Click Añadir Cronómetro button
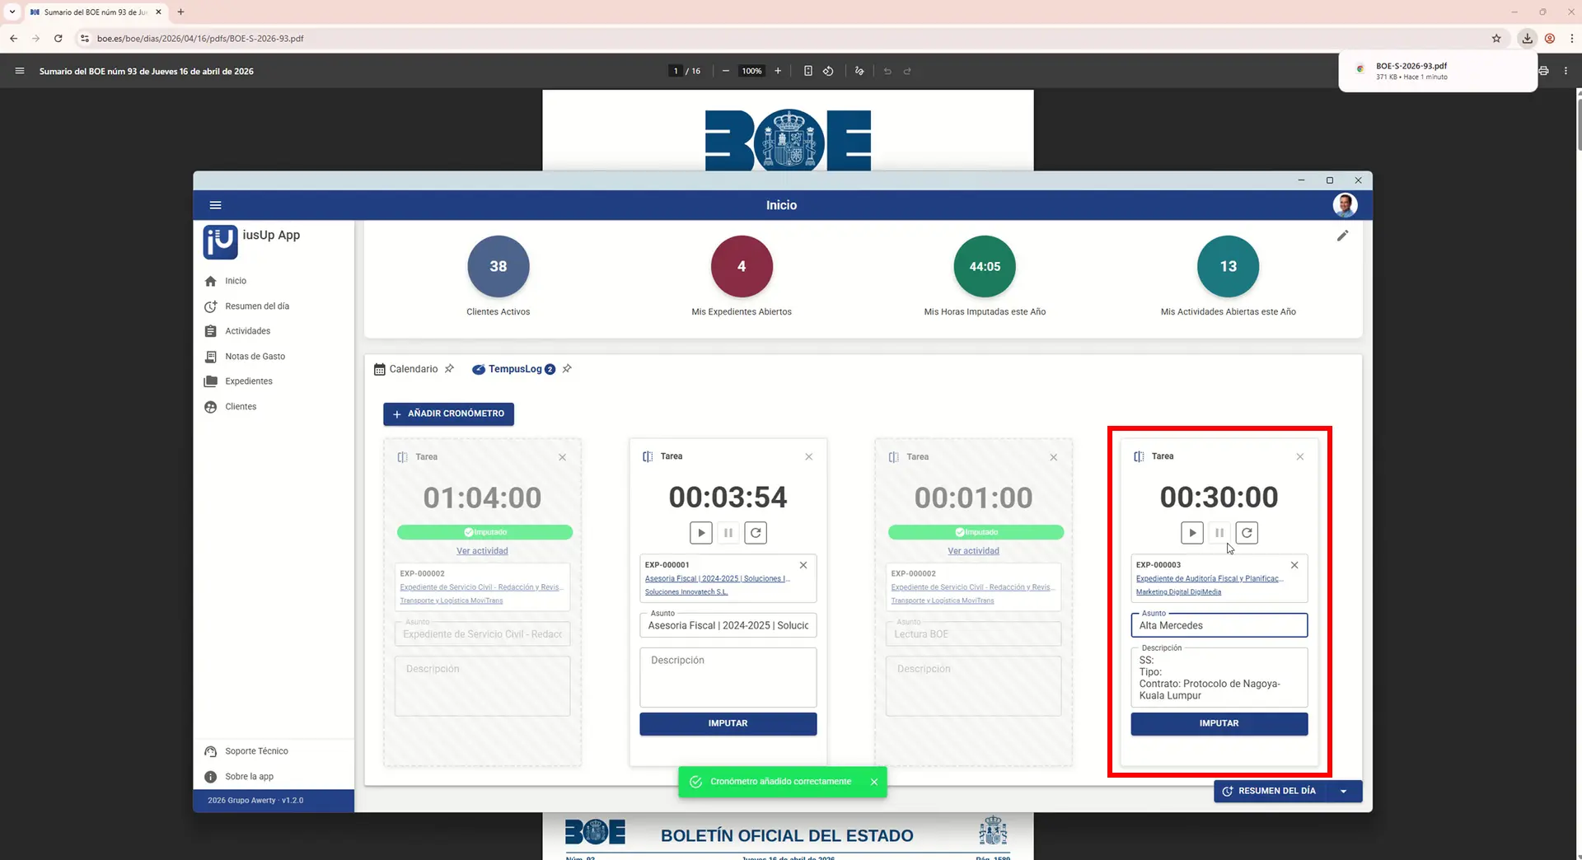1582x860 pixels. tap(448, 414)
